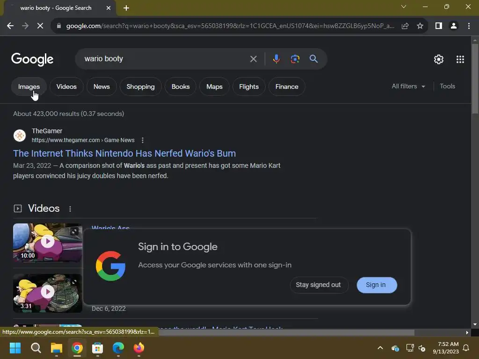The image size is (479, 359).
Task: Open options for TheGamer result
Action: point(142,140)
